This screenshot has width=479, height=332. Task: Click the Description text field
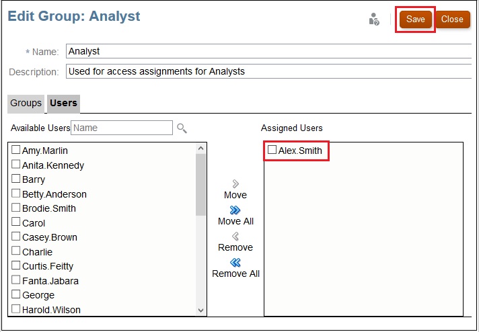click(x=269, y=71)
